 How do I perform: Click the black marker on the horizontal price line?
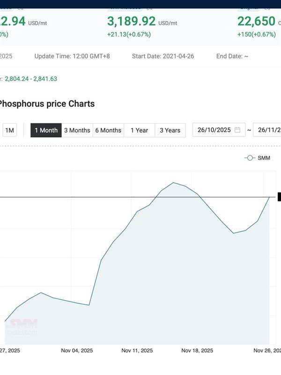coord(279,197)
